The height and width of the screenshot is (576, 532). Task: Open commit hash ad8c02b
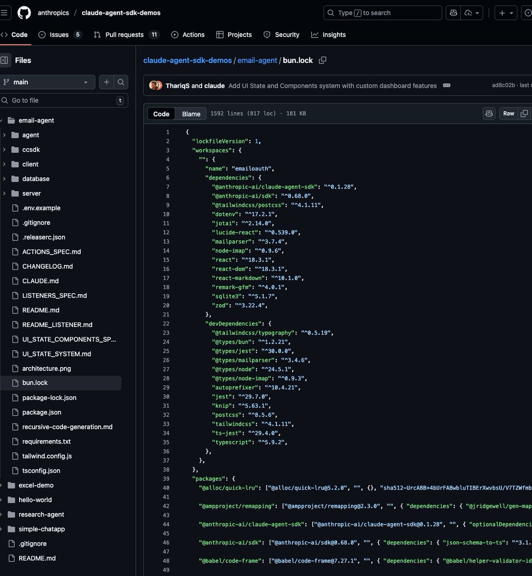coord(503,85)
